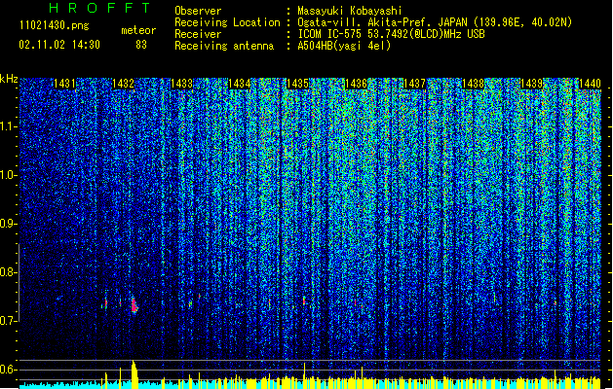Viewport: 613px width, 389px height.
Task: Click the 1437 time marker
Action: point(414,84)
